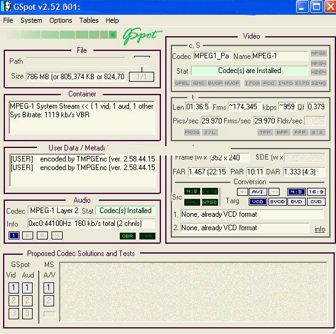Click the MPG4 indicator

coord(318,63)
